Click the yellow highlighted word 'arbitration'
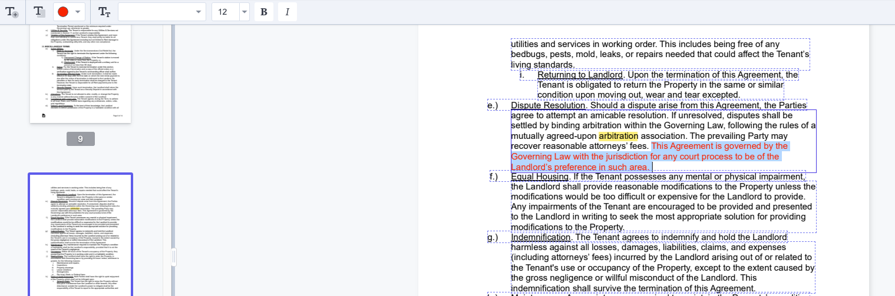 pyautogui.click(x=618, y=136)
